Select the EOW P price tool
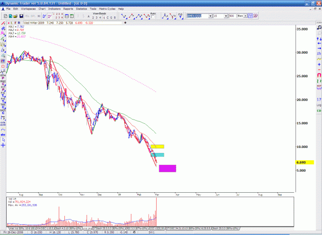The height and width of the screenshot is (235, 322). pyautogui.click(x=3, y=77)
